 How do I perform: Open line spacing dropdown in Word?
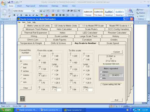tap(68, 15)
